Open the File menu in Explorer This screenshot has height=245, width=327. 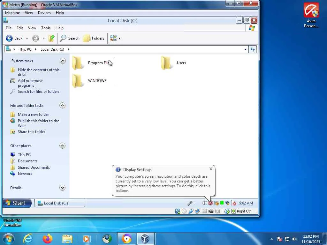(x=9, y=28)
